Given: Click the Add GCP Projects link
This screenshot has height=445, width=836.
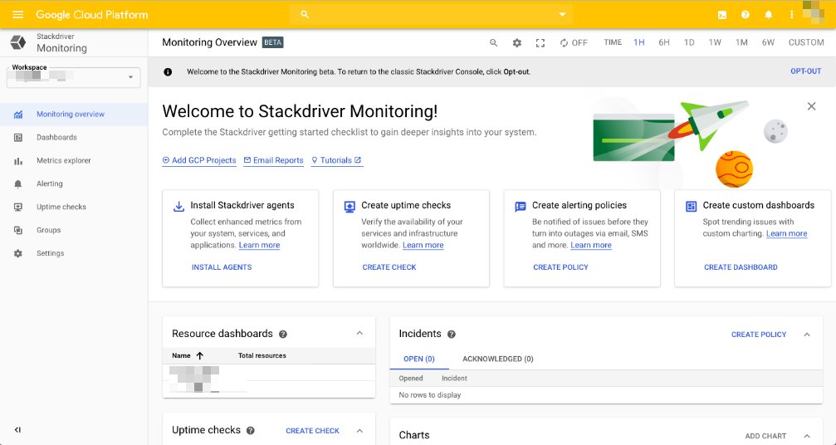Looking at the screenshot, I should (199, 160).
